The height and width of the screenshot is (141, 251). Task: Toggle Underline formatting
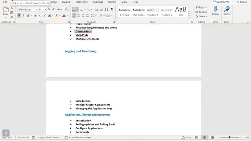pyautogui.click(x=28, y=16)
